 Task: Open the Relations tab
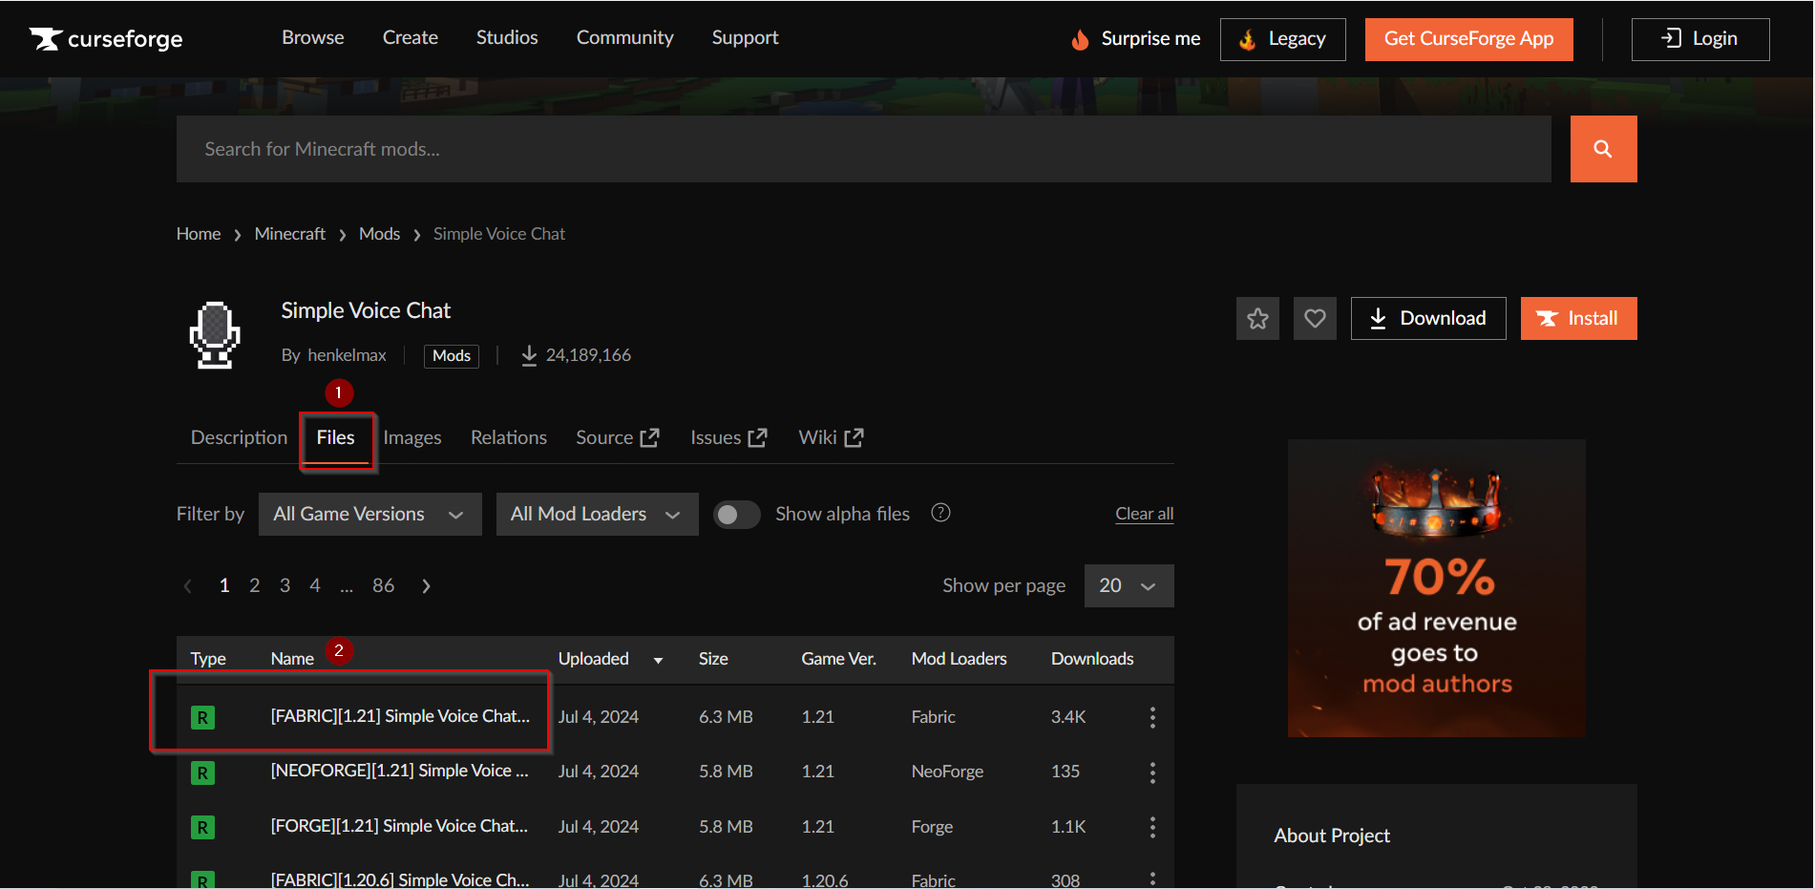pos(509,437)
